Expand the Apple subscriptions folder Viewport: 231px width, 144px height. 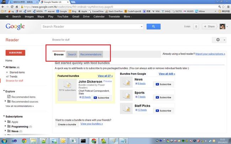[x=5, y=122]
